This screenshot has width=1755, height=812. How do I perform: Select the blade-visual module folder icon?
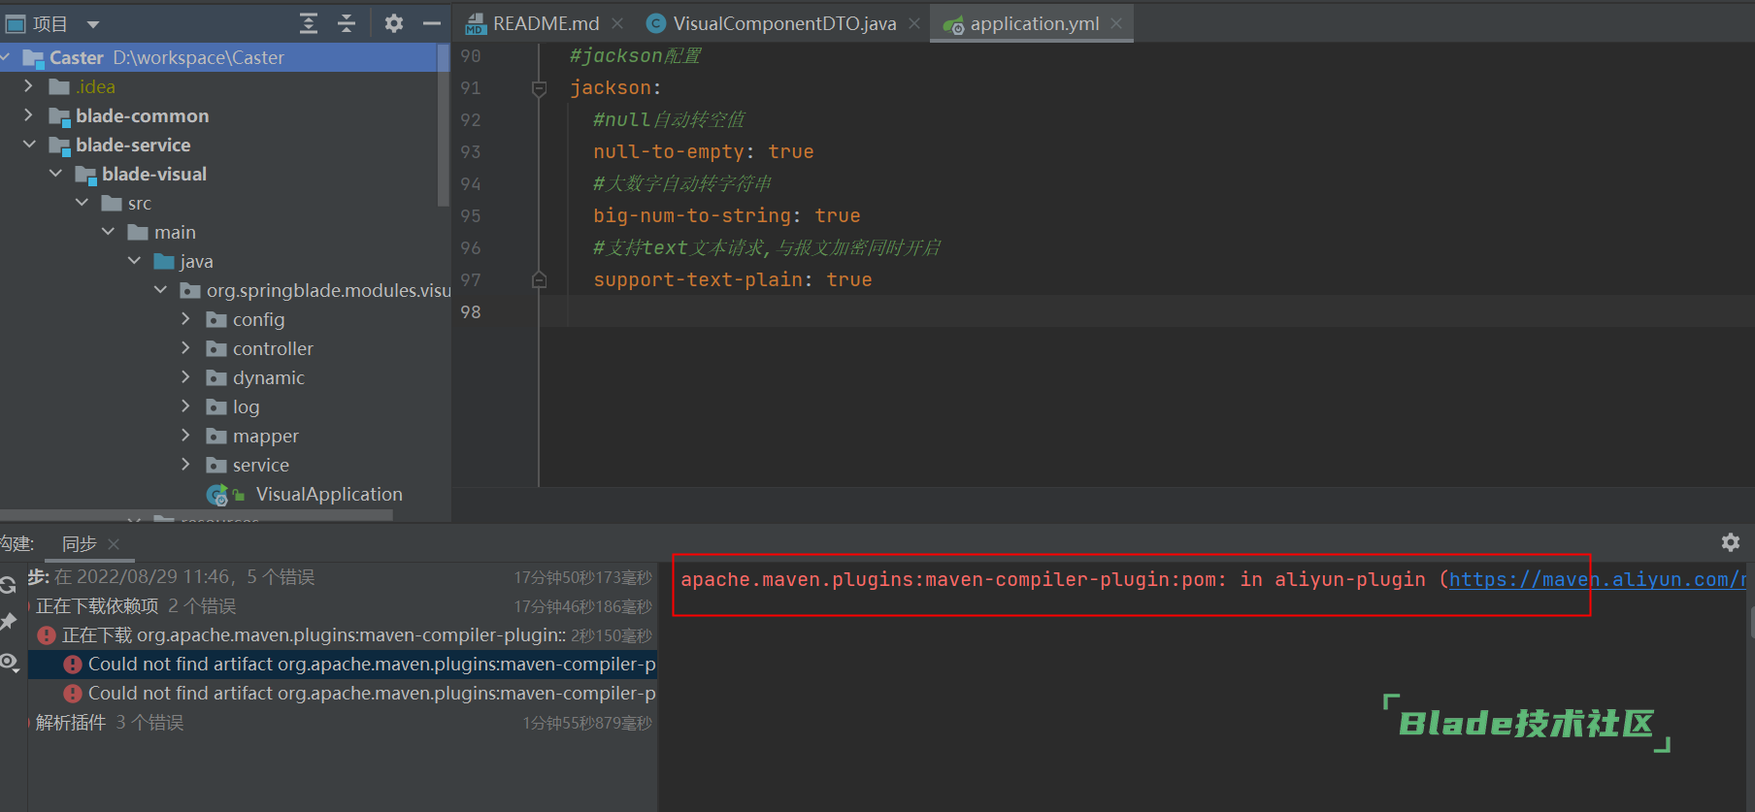(x=86, y=175)
